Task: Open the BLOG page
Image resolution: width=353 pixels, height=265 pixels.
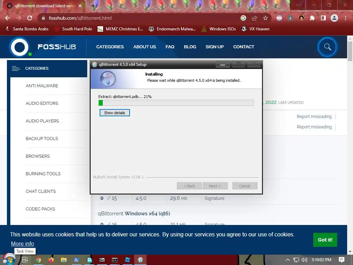Action: [x=190, y=47]
